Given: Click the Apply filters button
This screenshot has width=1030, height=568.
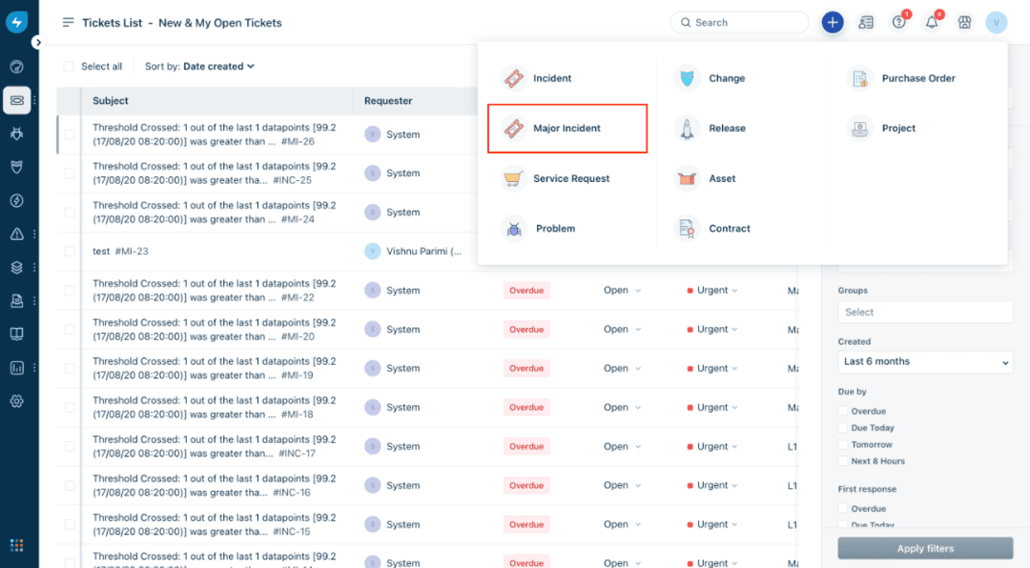Looking at the screenshot, I should [x=924, y=548].
